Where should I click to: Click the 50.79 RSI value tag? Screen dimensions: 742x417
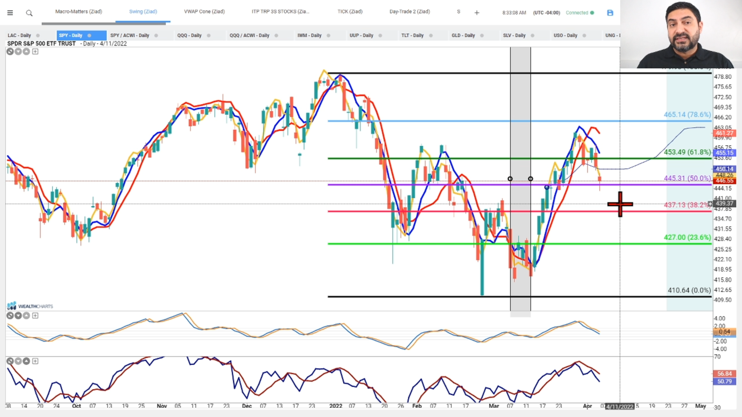pyautogui.click(x=724, y=381)
